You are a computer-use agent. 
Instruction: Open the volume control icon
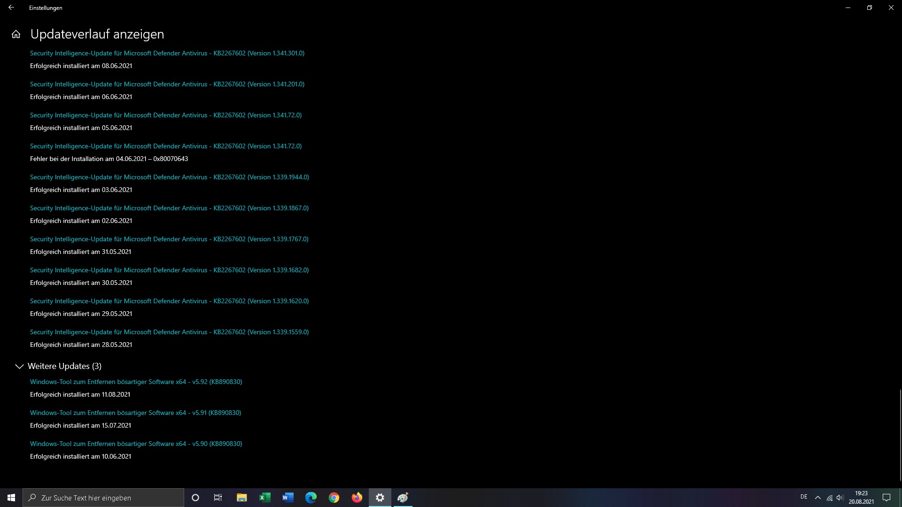[840, 498]
